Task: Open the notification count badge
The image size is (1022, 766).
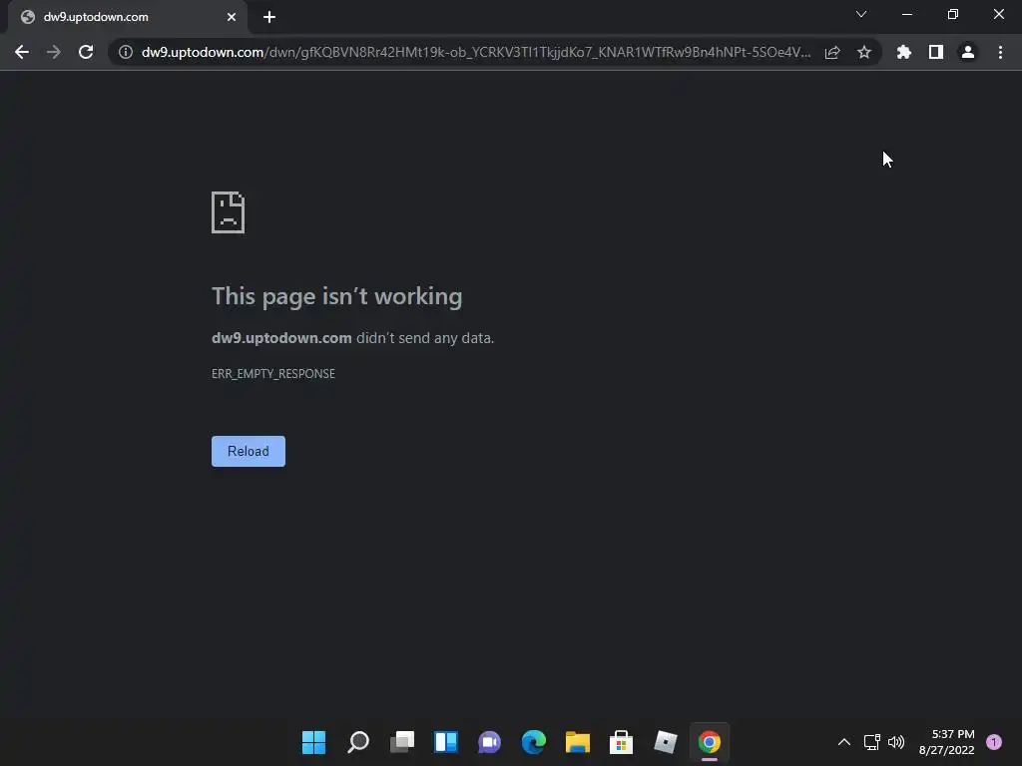Action: [994, 742]
